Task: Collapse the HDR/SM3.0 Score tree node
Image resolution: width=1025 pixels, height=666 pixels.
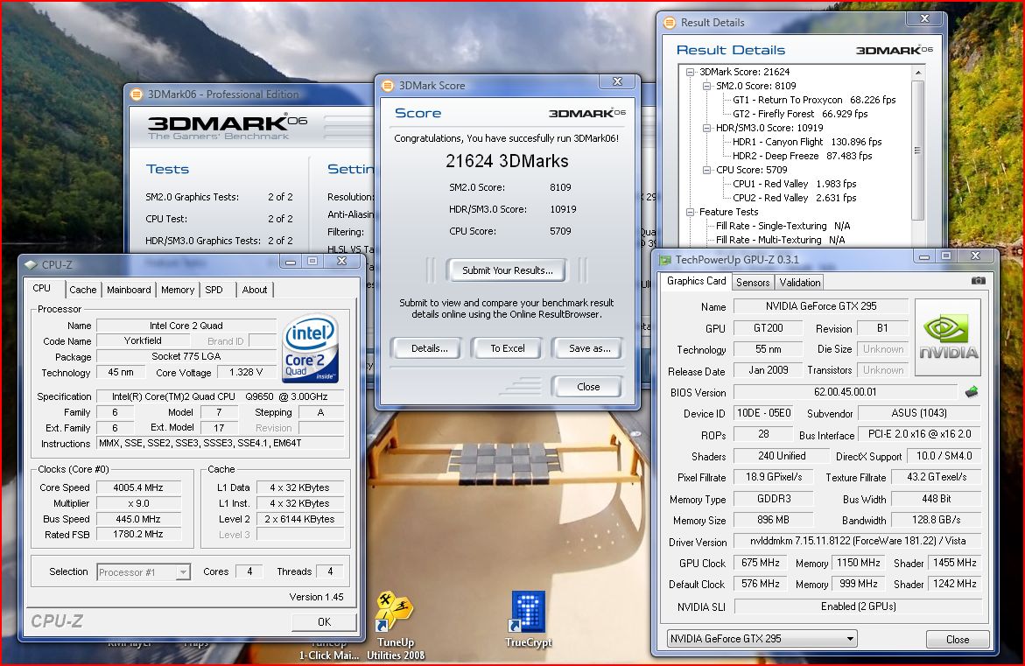Action: coord(707,128)
